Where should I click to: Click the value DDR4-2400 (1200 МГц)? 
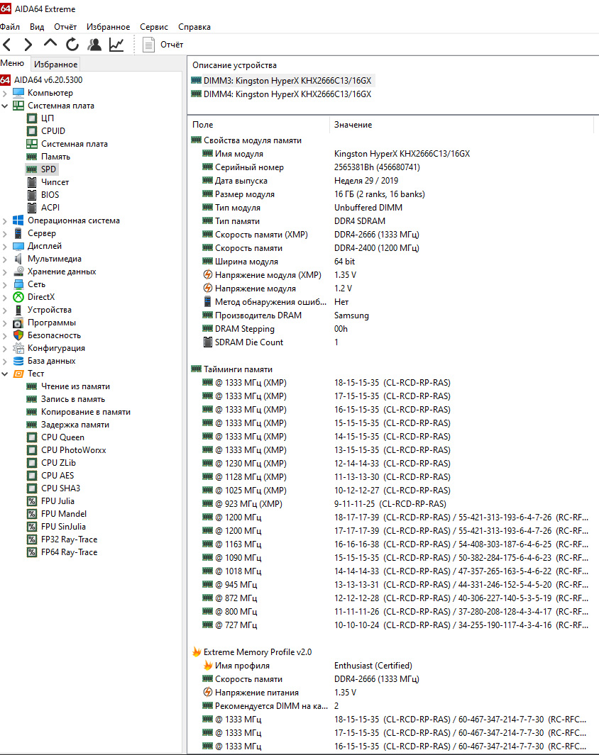376,248
